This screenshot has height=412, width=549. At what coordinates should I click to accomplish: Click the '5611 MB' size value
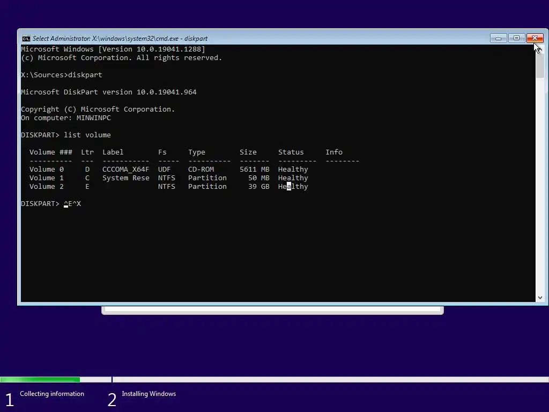tap(255, 169)
